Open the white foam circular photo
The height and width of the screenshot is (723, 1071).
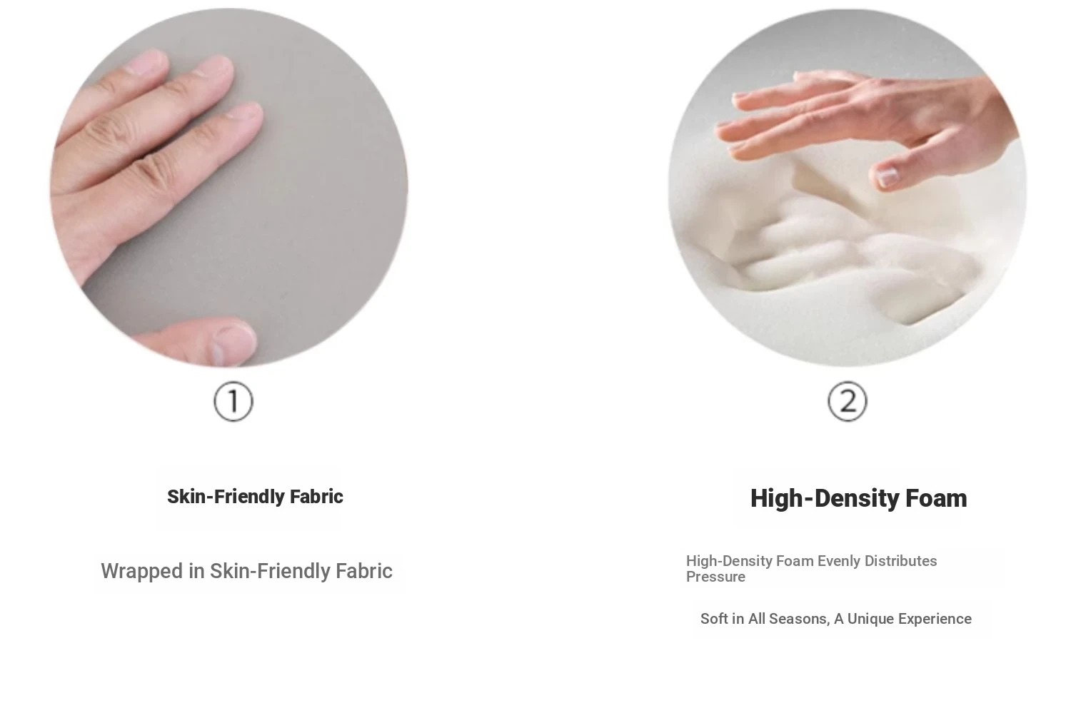click(848, 188)
